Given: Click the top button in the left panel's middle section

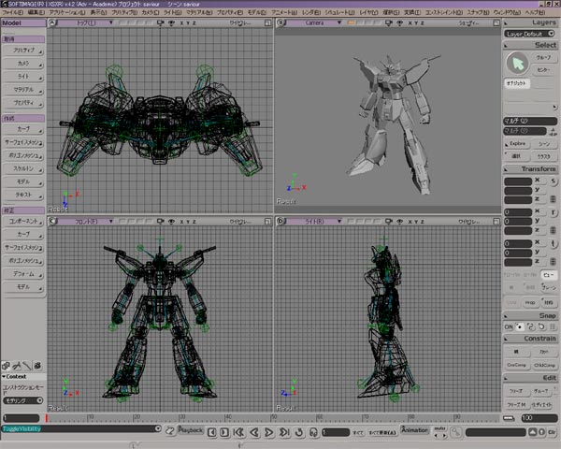Looking at the screenshot, I should click(x=23, y=129).
